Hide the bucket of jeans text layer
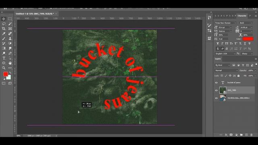The image size is (258, 145). [216, 83]
